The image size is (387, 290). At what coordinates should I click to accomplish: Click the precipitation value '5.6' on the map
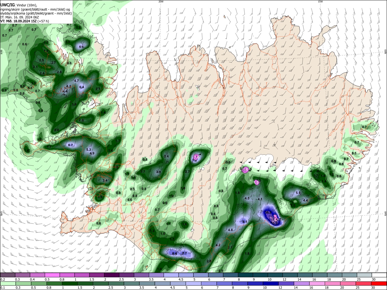point(81,47)
